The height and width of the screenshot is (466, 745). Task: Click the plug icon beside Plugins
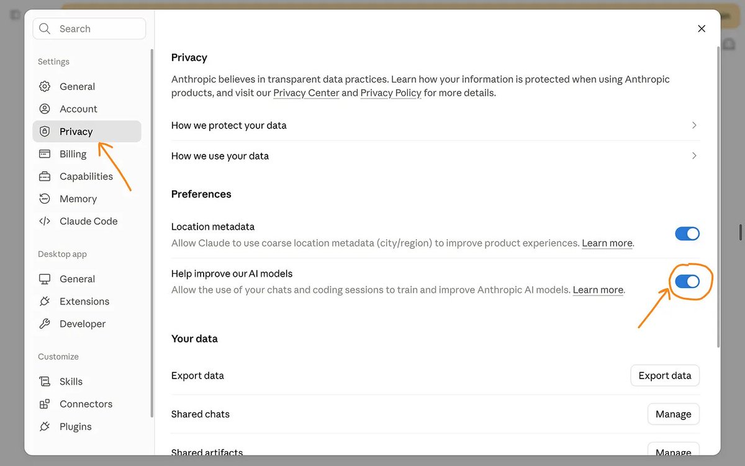click(45, 426)
